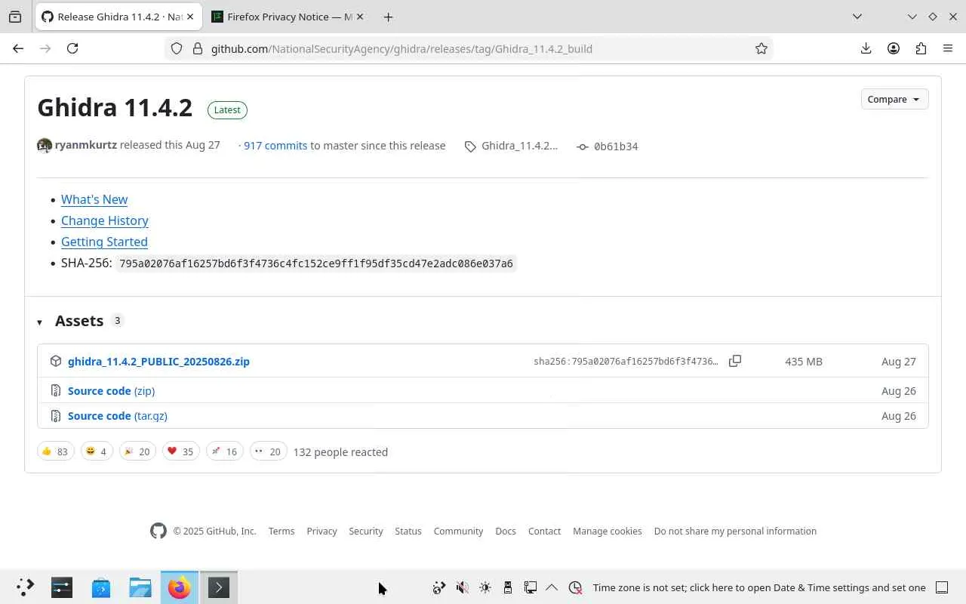Toggle the laugh reaction with 4
The image size is (966, 604).
pos(97,451)
